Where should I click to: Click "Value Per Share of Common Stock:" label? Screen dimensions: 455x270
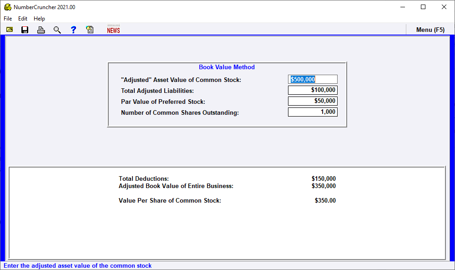170,200
